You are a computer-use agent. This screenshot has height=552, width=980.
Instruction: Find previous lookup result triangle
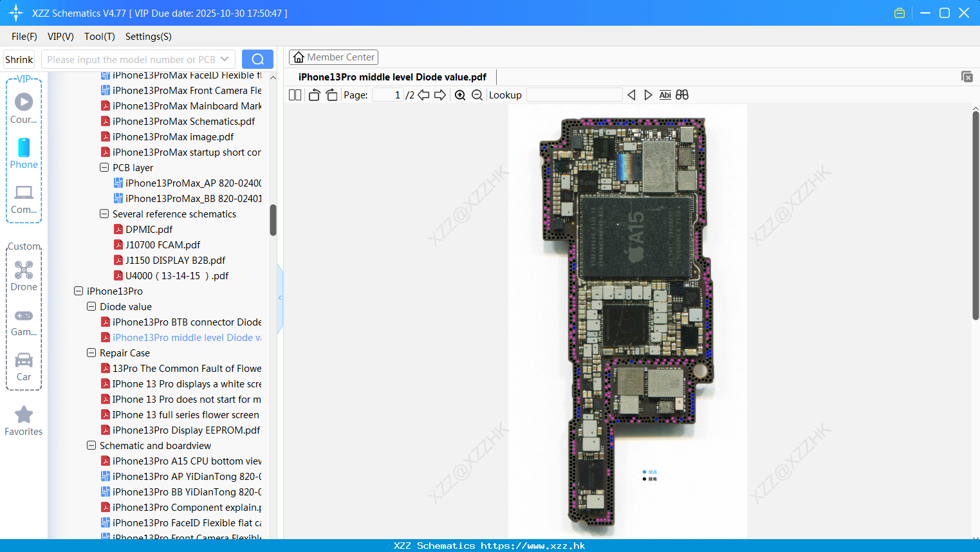tap(631, 95)
